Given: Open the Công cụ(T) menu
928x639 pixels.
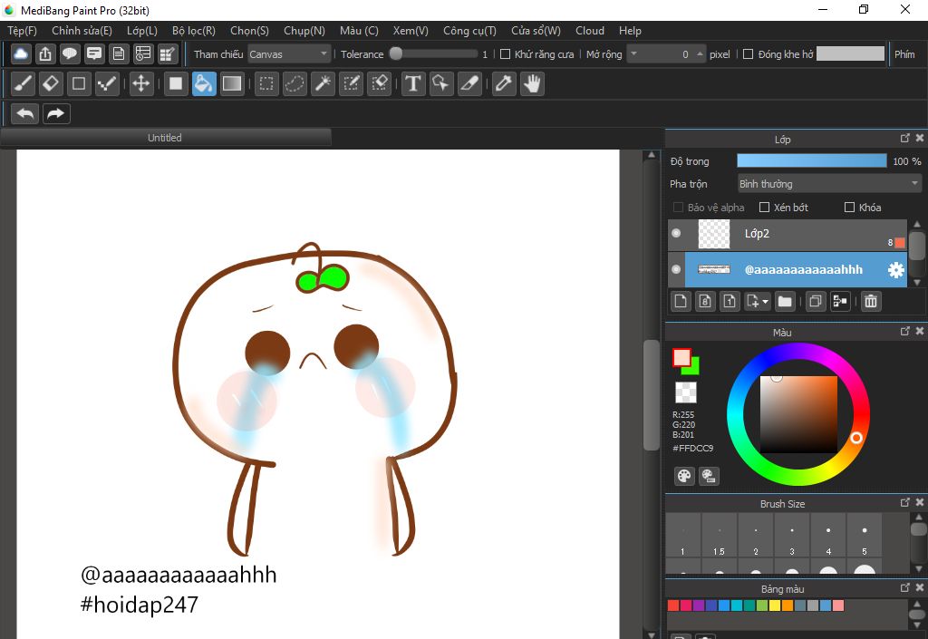Looking at the screenshot, I should point(470,31).
